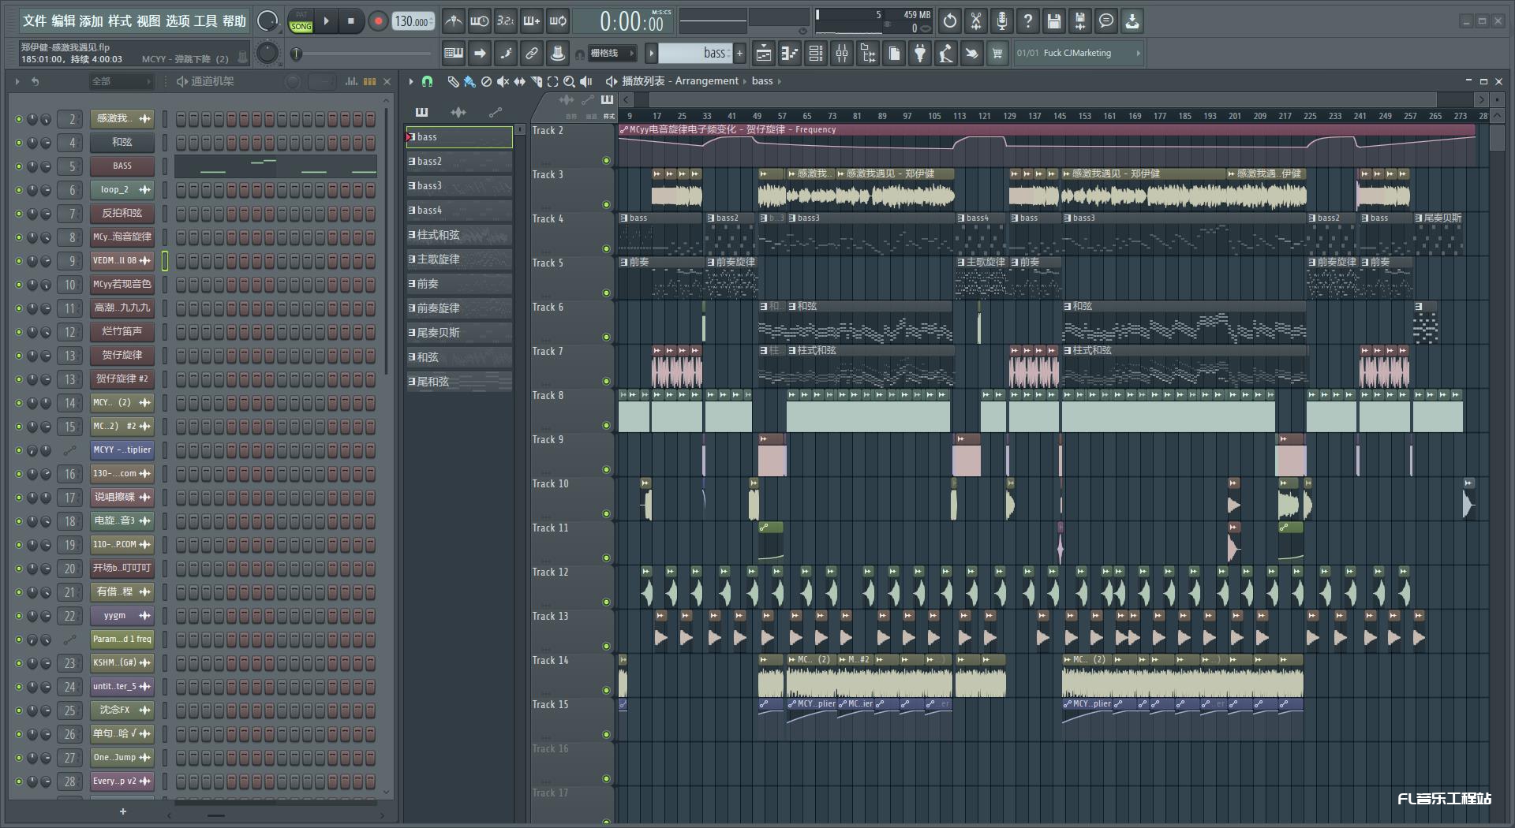Open the 文件 menu

(x=35, y=21)
